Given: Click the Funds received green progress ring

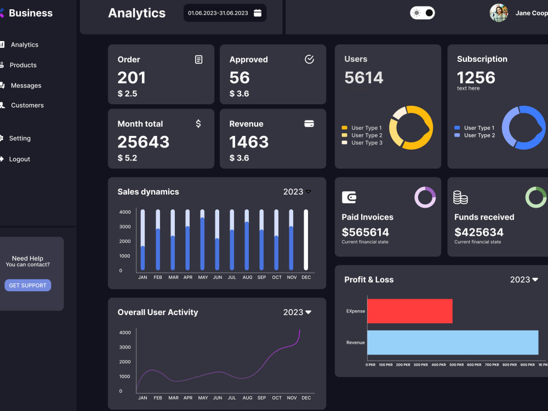Looking at the screenshot, I should coord(536,197).
